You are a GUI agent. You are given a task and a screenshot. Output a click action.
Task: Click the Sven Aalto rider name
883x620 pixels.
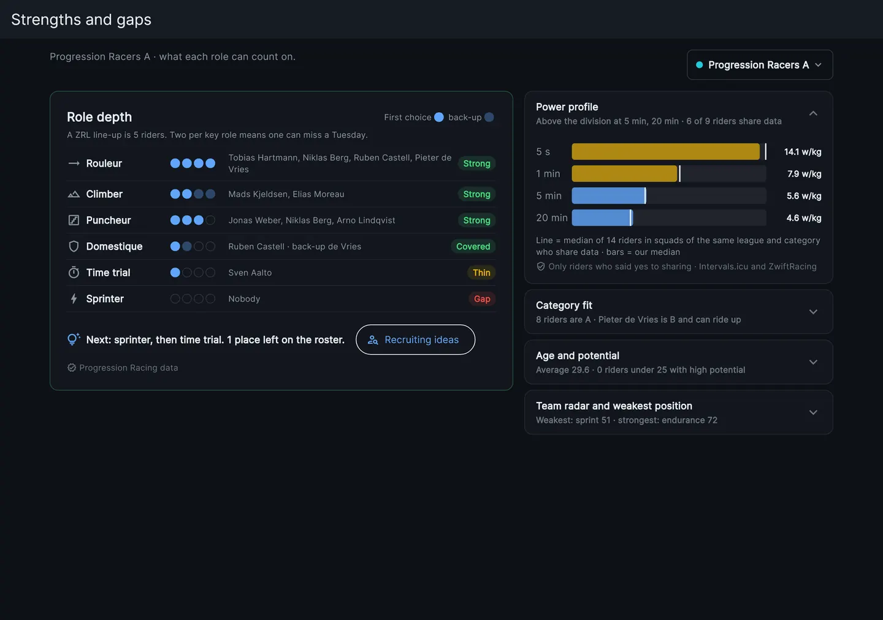coord(250,273)
